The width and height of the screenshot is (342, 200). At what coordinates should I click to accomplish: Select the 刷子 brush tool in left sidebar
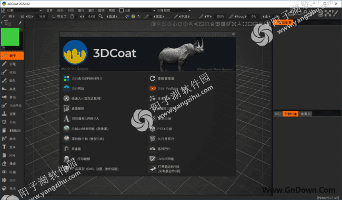[12, 56]
